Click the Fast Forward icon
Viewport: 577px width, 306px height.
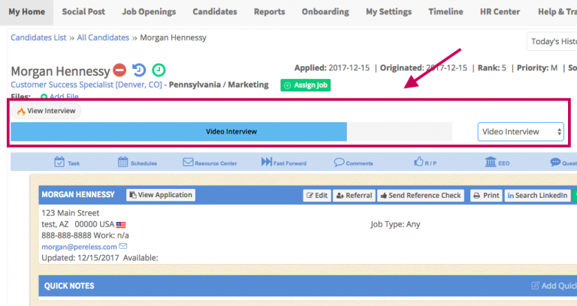click(267, 162)
